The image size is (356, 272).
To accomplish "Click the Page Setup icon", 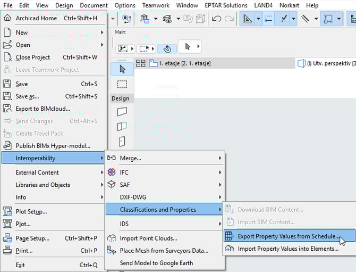I will (7, 238).
